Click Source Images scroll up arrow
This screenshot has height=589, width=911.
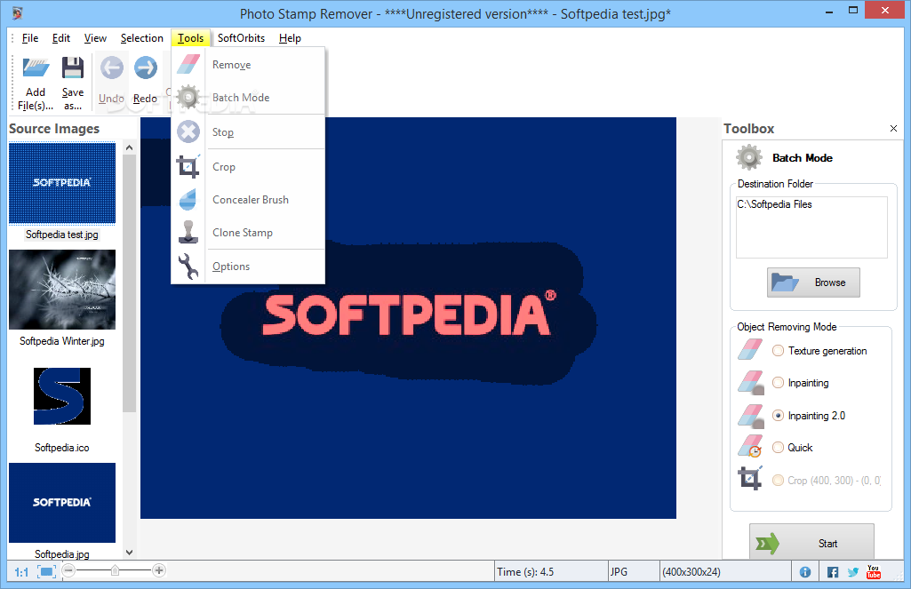pyautogui.click(x=130, y=147)
